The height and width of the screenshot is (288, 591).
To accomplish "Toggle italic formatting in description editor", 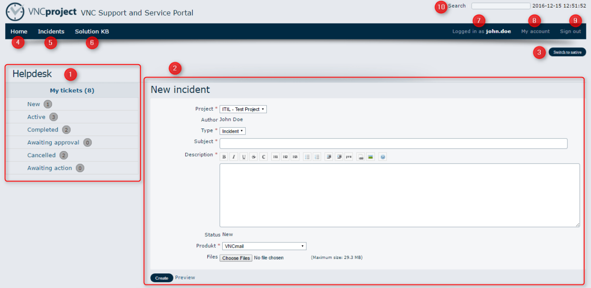I will click(233, 157).
